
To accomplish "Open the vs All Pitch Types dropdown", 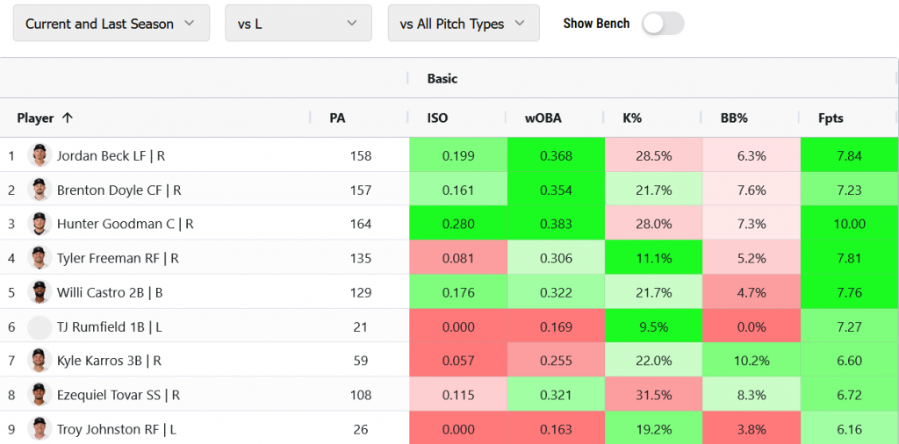I will click(x=464, y=24).
